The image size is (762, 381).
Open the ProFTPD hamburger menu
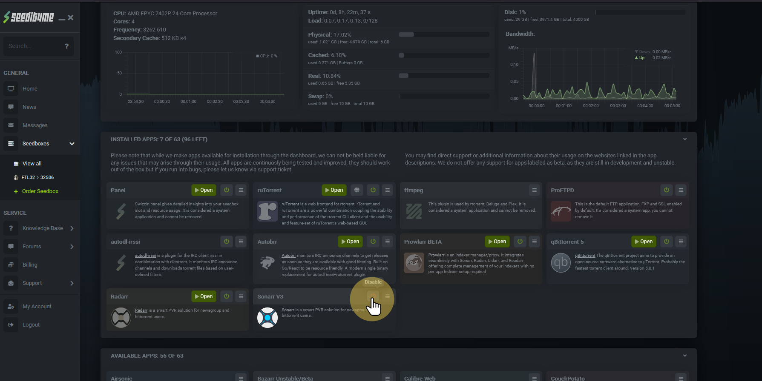pos(681,190)
